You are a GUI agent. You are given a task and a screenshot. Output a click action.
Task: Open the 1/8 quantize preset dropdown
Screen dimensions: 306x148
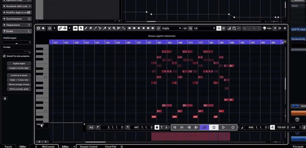[204, 28]
